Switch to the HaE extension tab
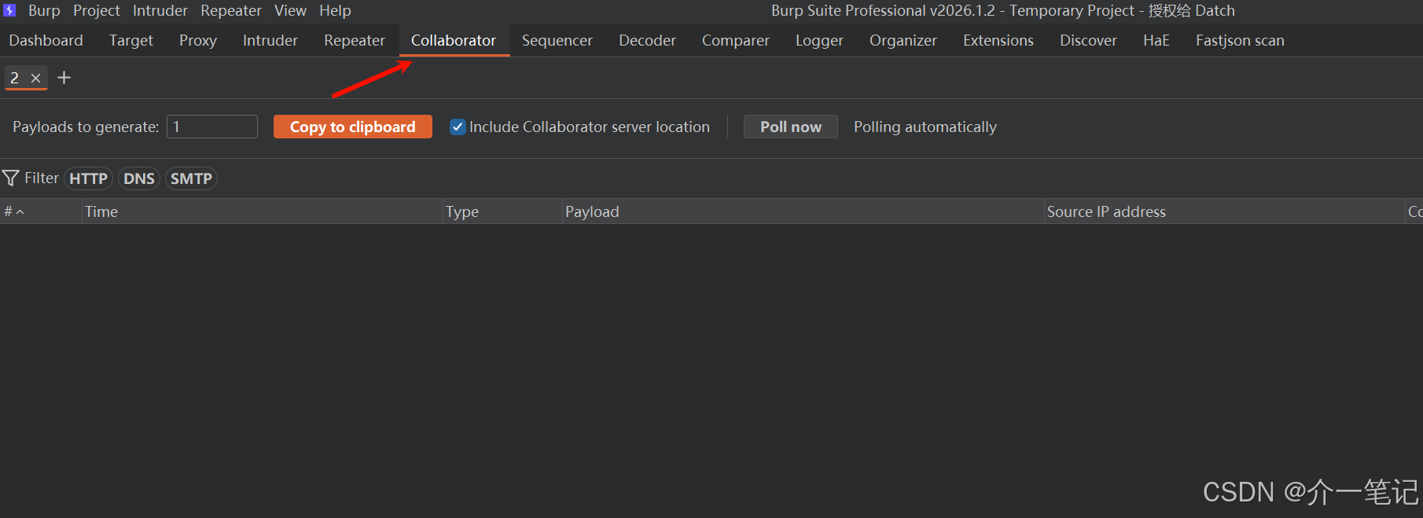 (x=1156, y=40)
